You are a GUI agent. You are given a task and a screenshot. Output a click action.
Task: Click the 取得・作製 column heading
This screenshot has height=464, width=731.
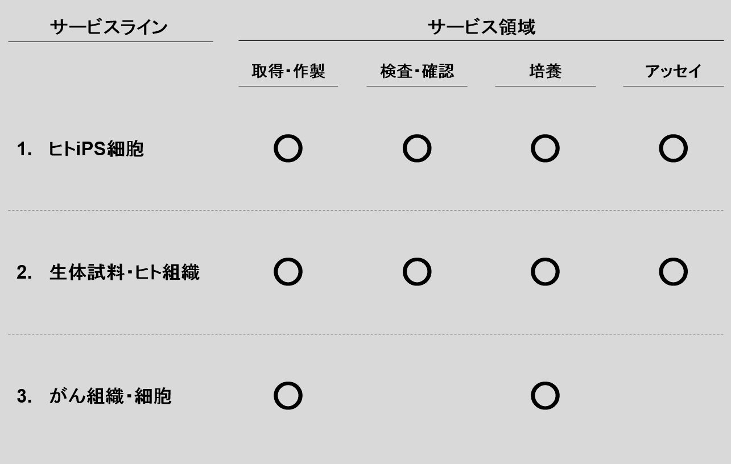(288, 71)
